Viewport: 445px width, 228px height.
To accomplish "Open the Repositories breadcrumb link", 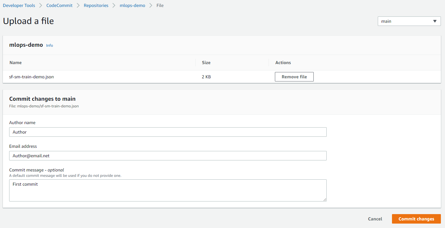I will pyautogui.click(x=96, y=5).
